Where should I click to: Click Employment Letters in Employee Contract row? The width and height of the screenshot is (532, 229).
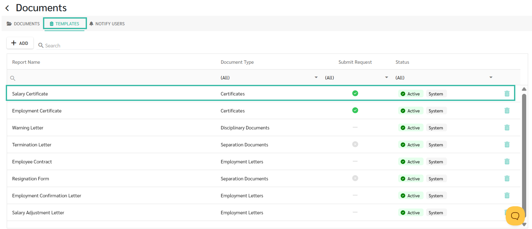click(x=242, y=162)
